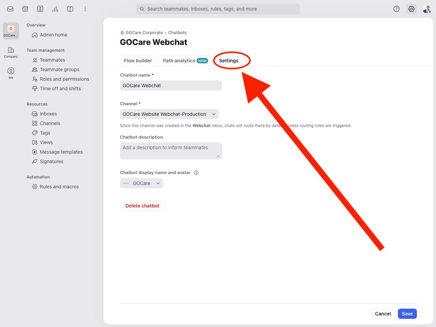Click the top search bar
436x327 pixels.
point(218,9)
